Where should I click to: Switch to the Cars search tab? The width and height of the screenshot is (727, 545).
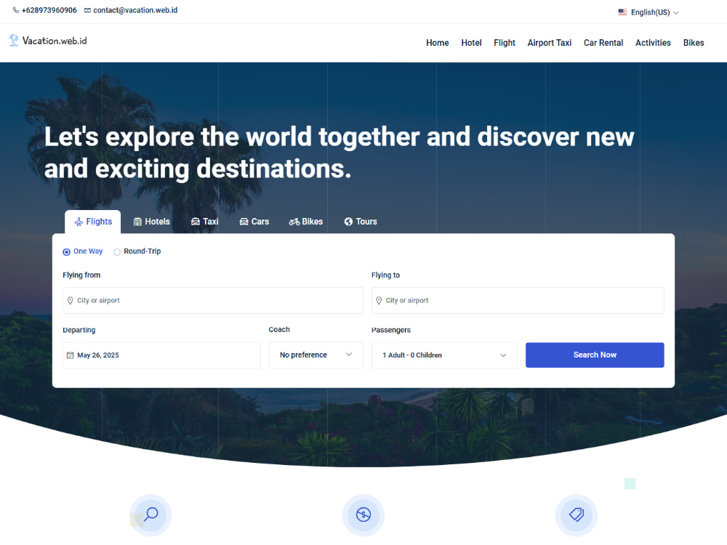click(x=254, y=222)
